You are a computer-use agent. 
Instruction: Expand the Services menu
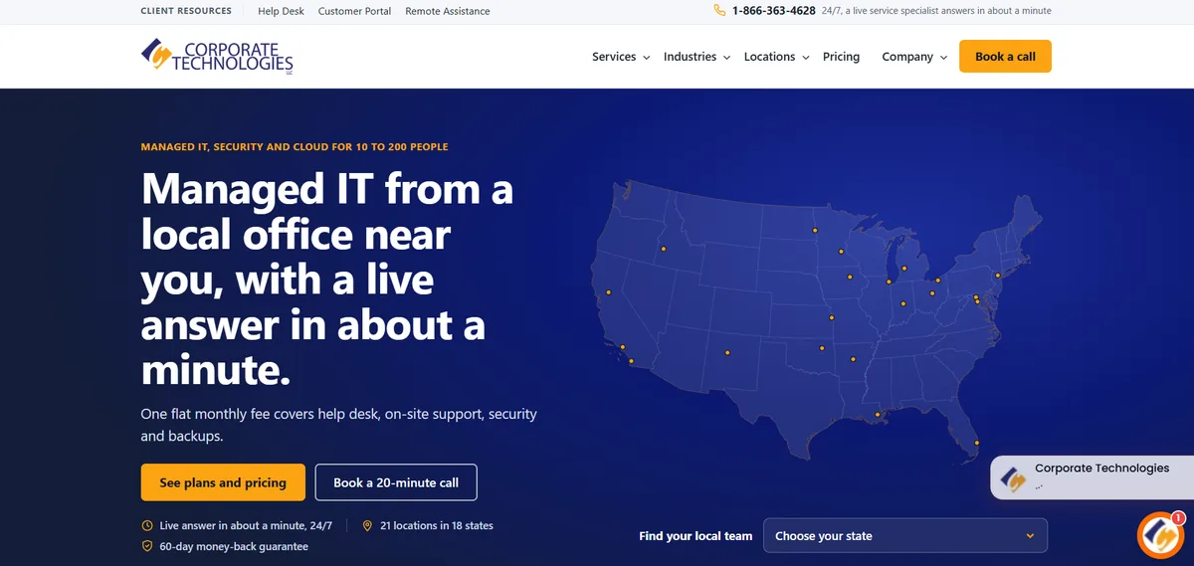coord(621,57)
